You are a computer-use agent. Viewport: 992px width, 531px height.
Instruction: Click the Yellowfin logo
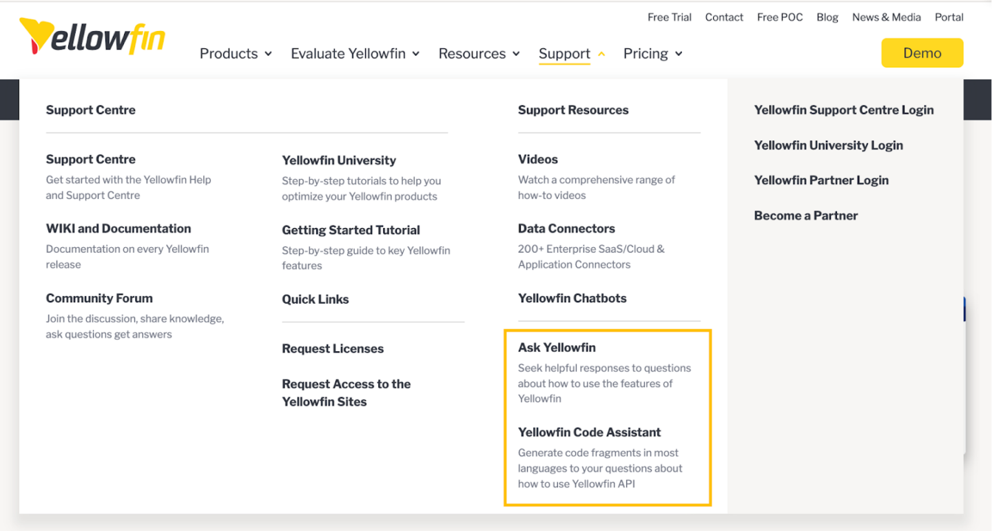pyautogui.click(x=92, y=38)
